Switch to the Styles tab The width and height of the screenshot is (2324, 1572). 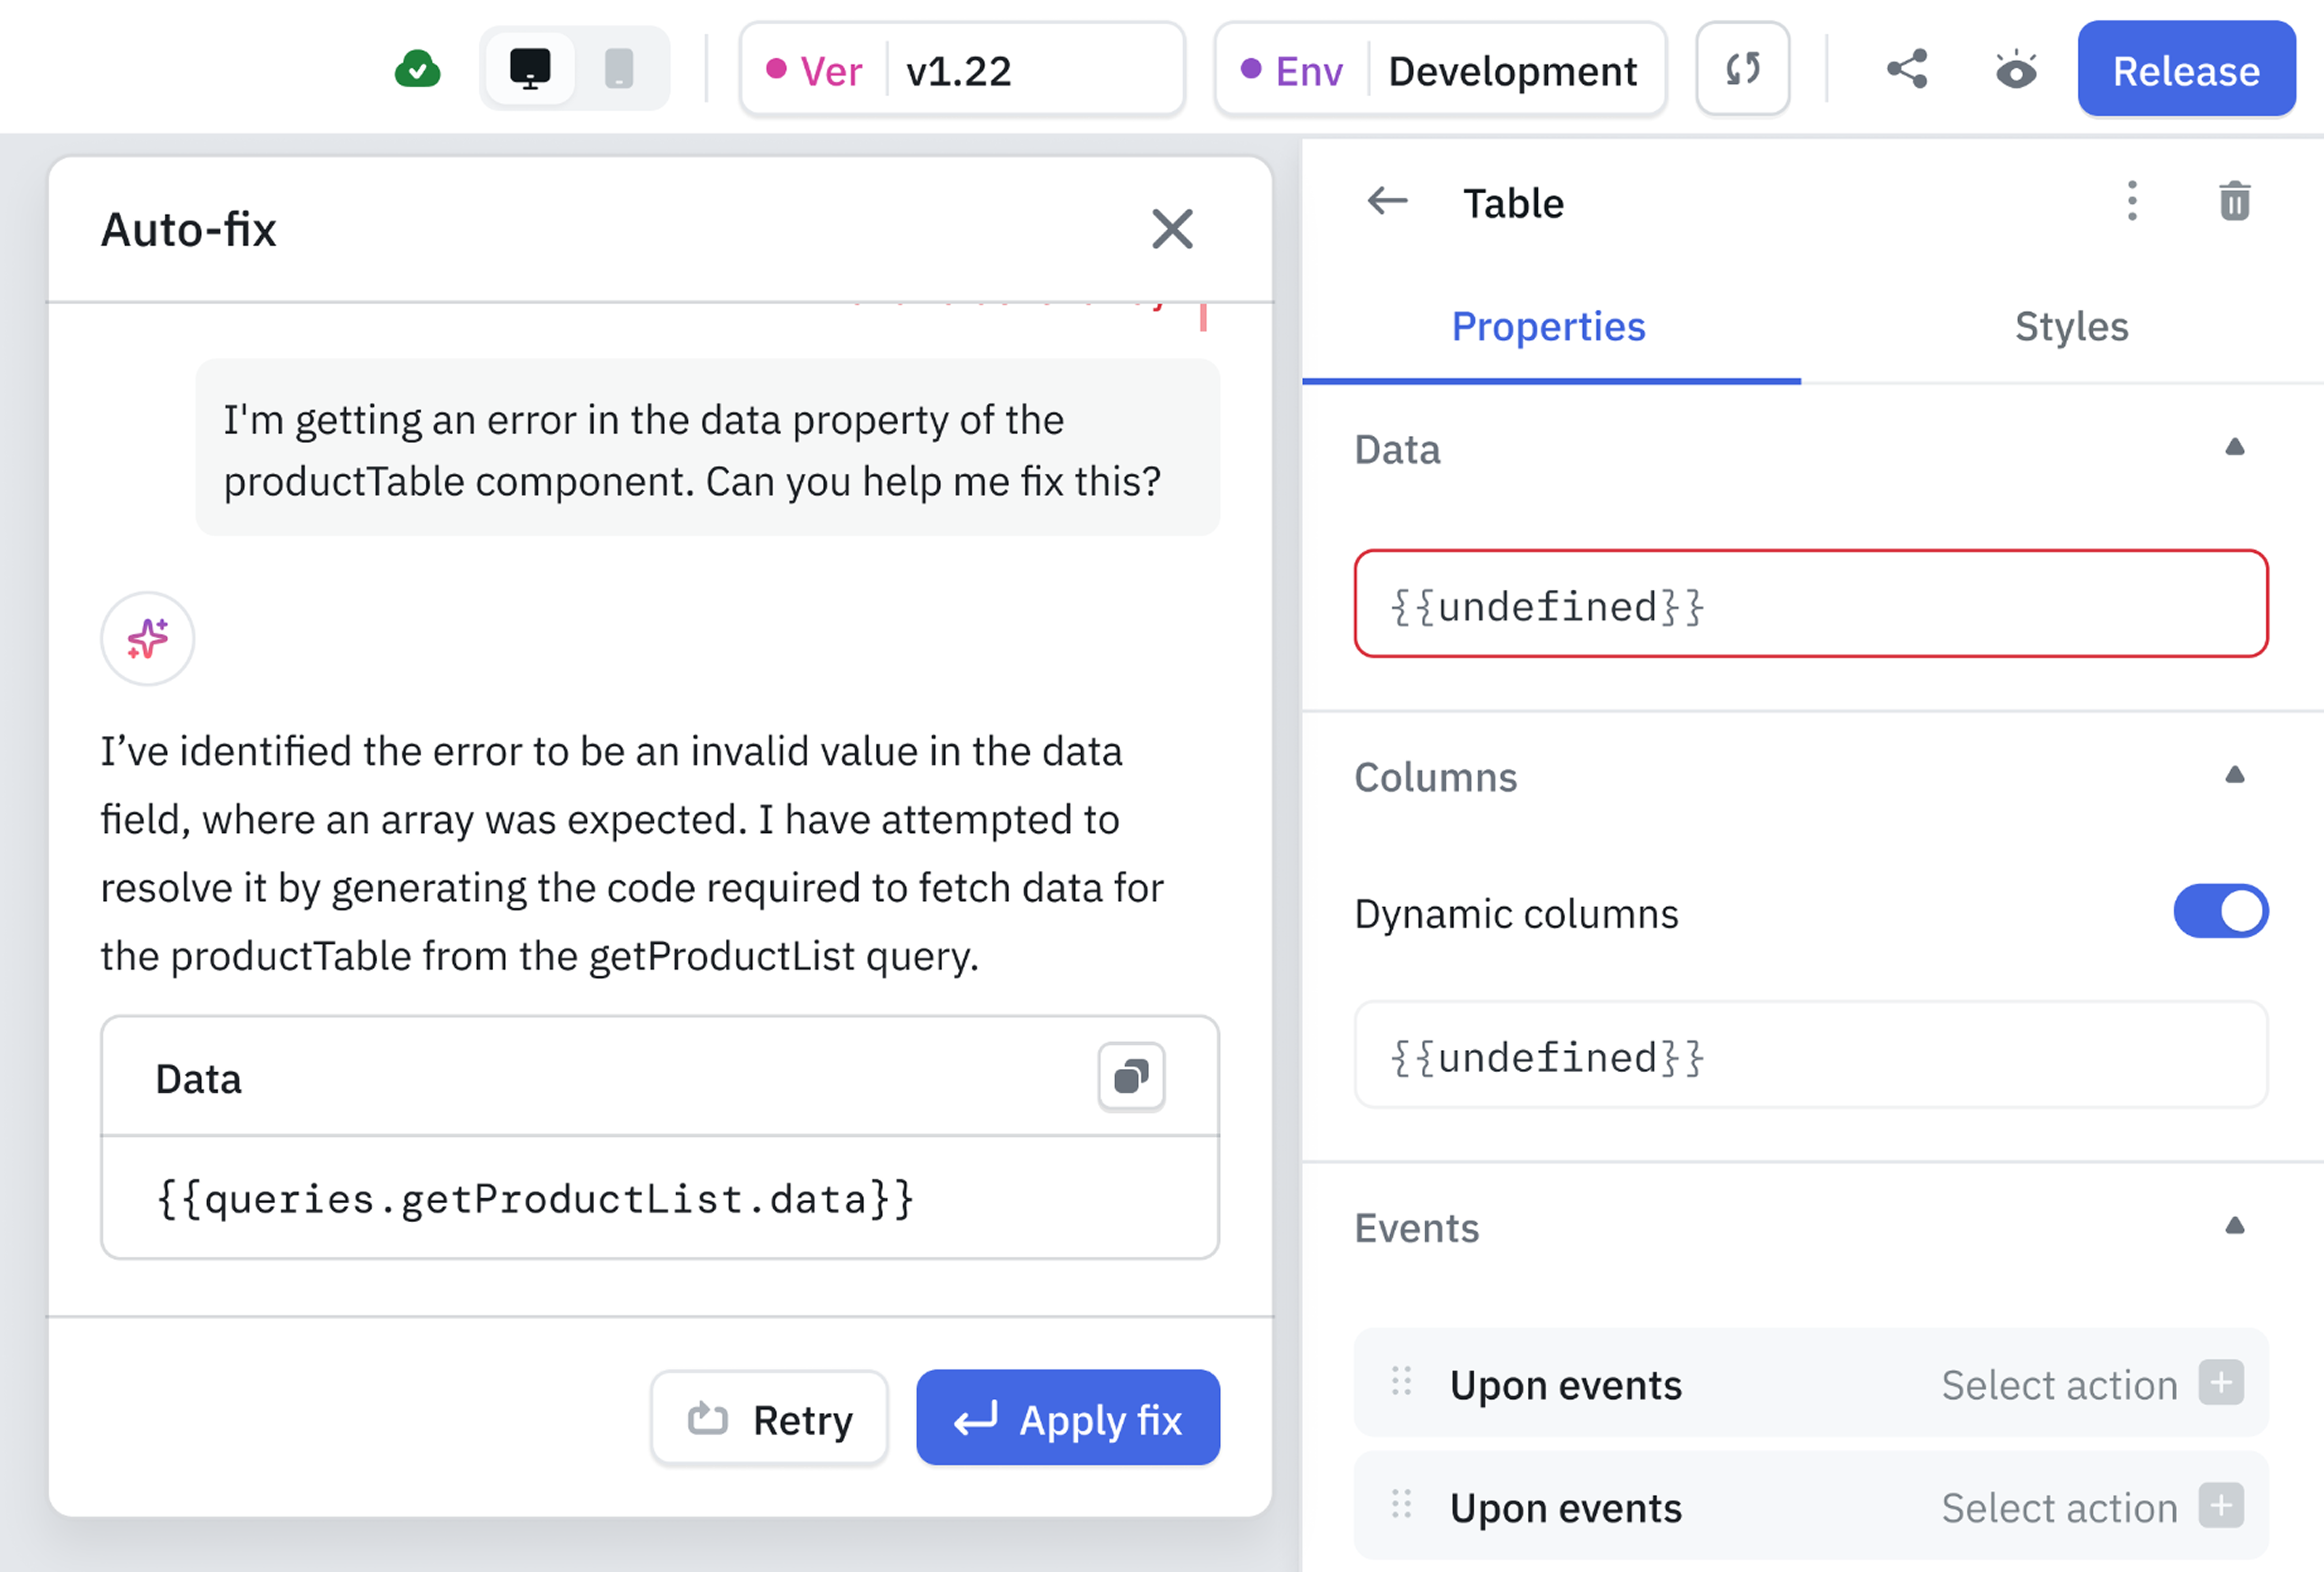2071,326
